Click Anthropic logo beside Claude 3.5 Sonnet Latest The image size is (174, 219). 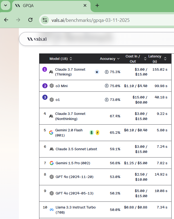[52, 149]
